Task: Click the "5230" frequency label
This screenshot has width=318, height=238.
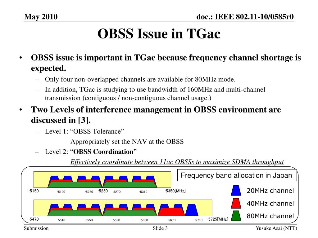Action: [x=89, y=192]
